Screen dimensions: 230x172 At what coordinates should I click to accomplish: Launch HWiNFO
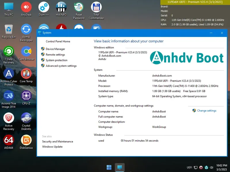[61, 8]
